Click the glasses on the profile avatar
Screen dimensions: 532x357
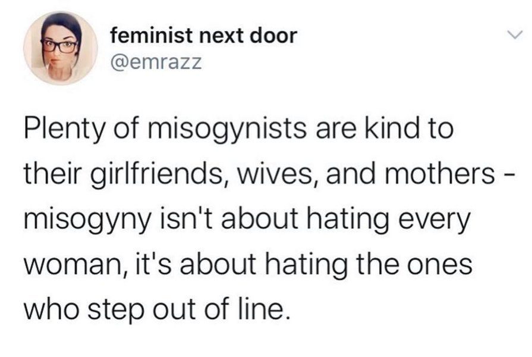(x=62, y=45)
